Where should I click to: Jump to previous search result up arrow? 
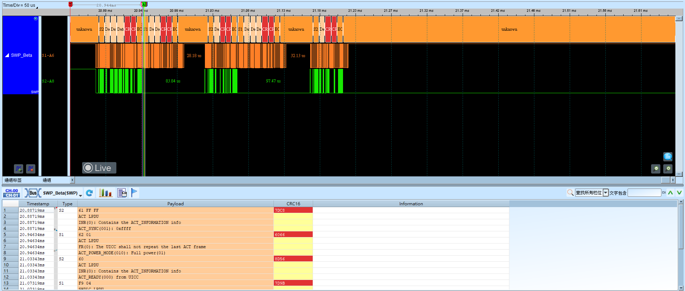click(x=670, y=193)
